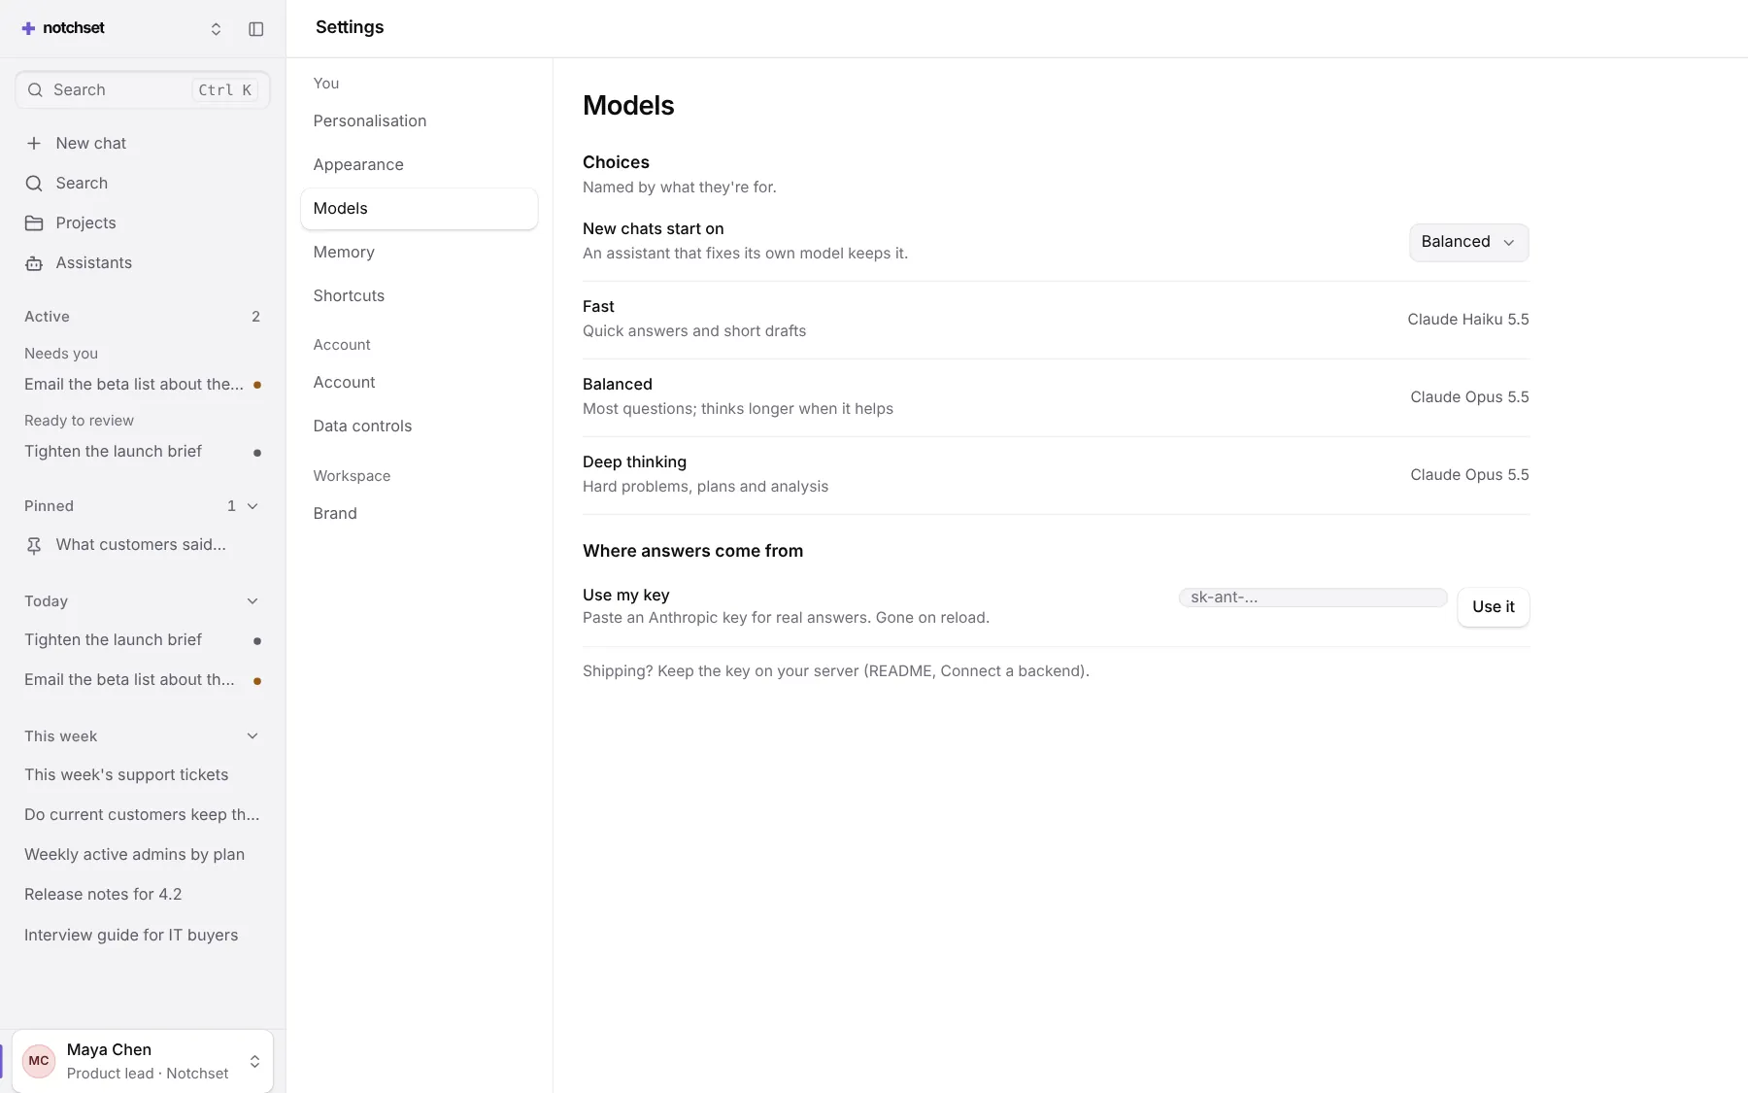Open the Balanced default model dropdown
The height and width of the screenshot is (1093, 1748).
[1468, 243]
